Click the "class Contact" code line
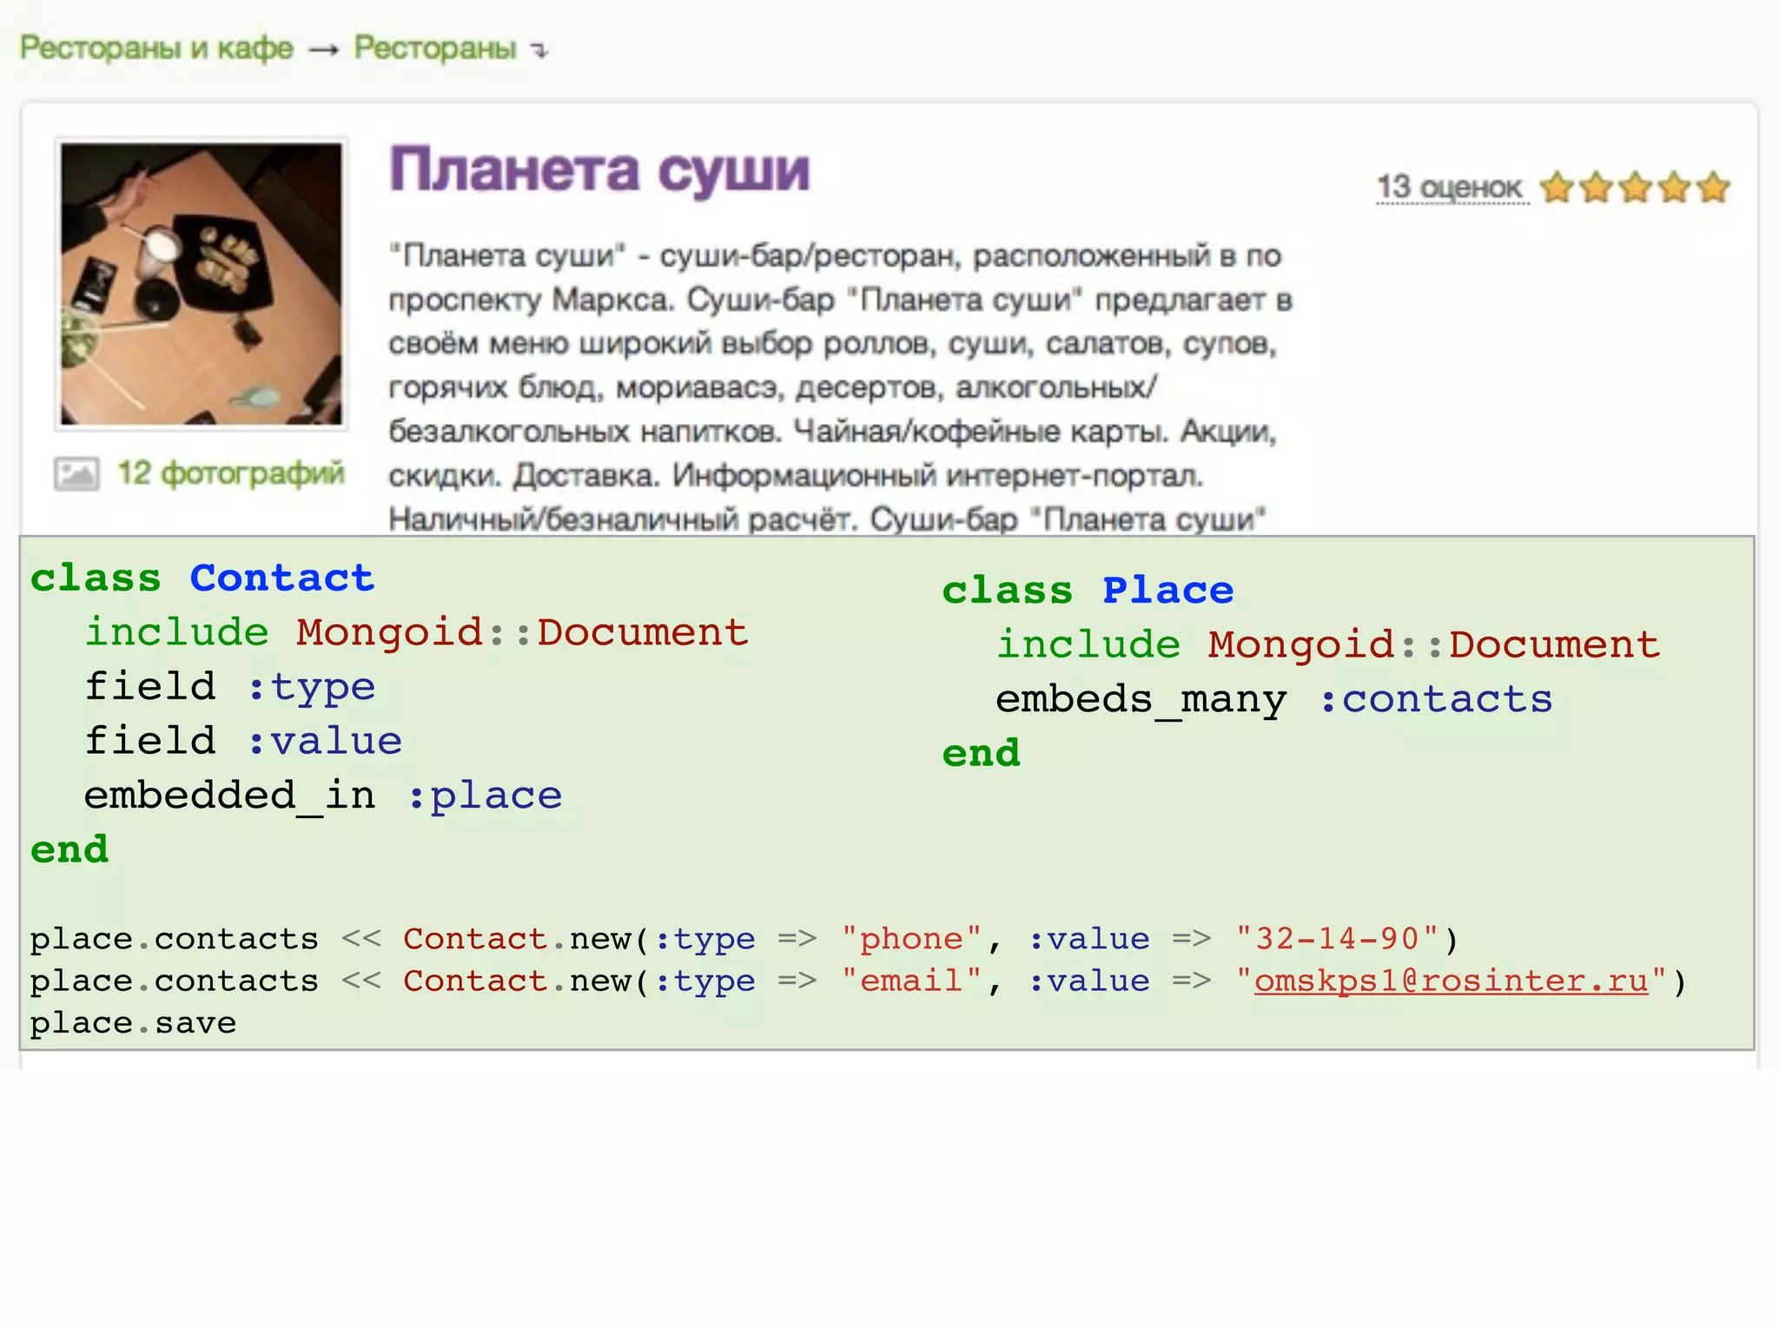Image resolution: width=1779 pixels, height=1334 pixels. [202, 578]
